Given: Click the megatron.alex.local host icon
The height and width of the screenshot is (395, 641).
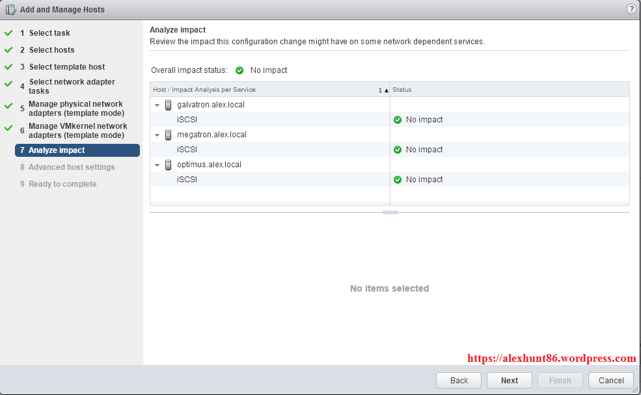Looking at the screenshot, I should [168, 135].
